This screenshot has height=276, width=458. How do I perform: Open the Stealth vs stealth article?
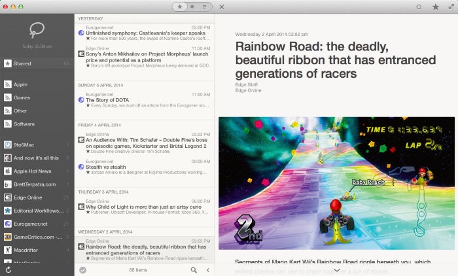click(145, 167)
